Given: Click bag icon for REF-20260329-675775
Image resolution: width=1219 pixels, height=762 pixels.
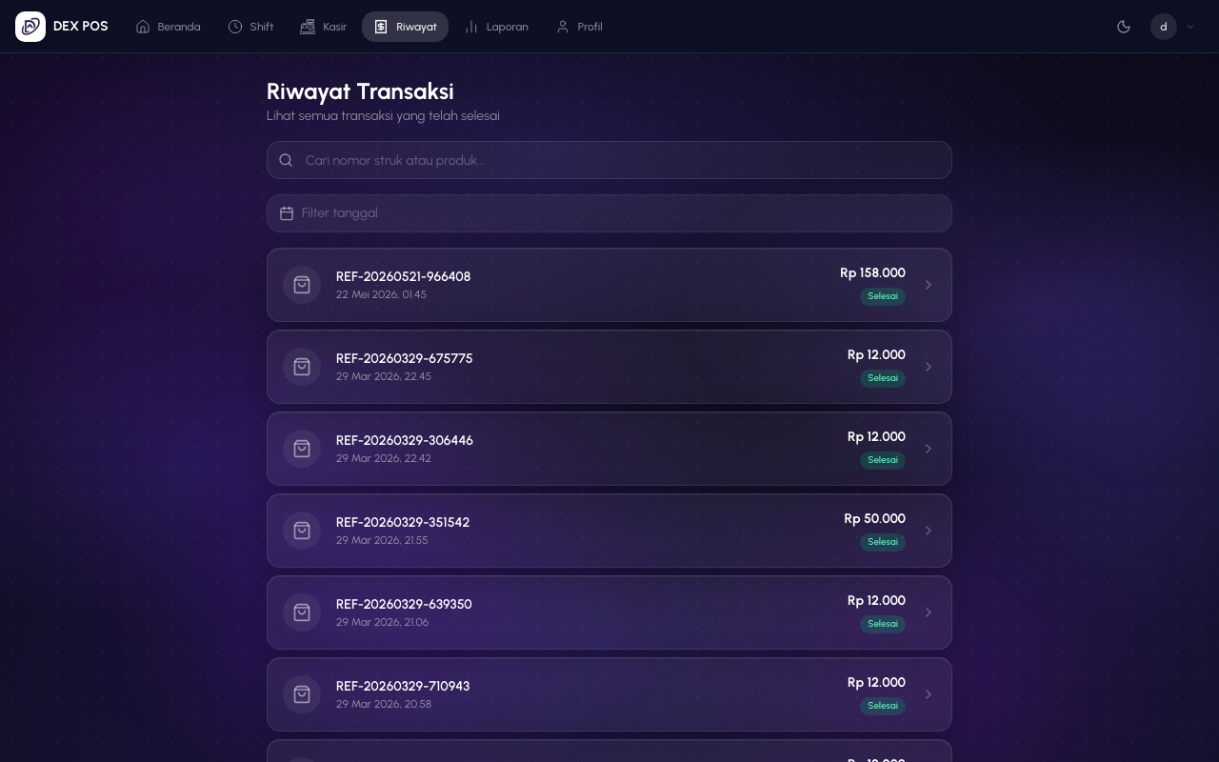Looking at the screenshot, I should tap(302, 367).
